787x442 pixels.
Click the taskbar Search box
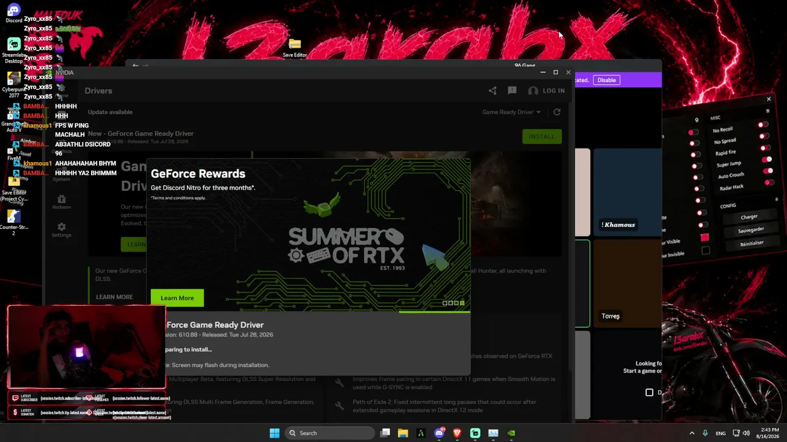(x=330, y=433)
